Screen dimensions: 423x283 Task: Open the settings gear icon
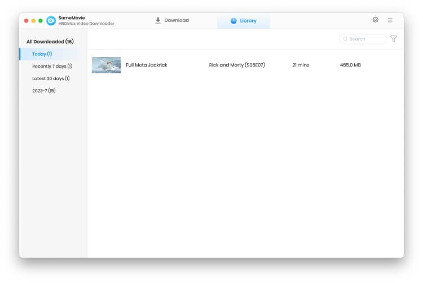point(375,20)
